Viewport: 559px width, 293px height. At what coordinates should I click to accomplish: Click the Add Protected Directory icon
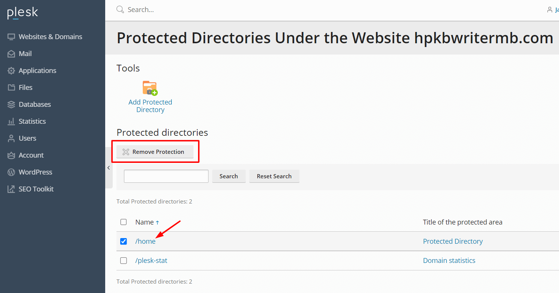click(x=150, y=88)
